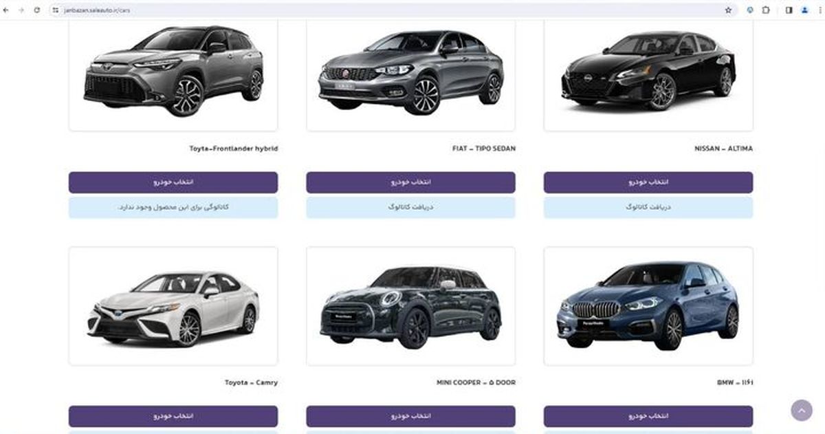Viewport: 825px width, 434px height.
Task: Select car button under MINI COOPER 5 DOOR
Action: [410, 416]
